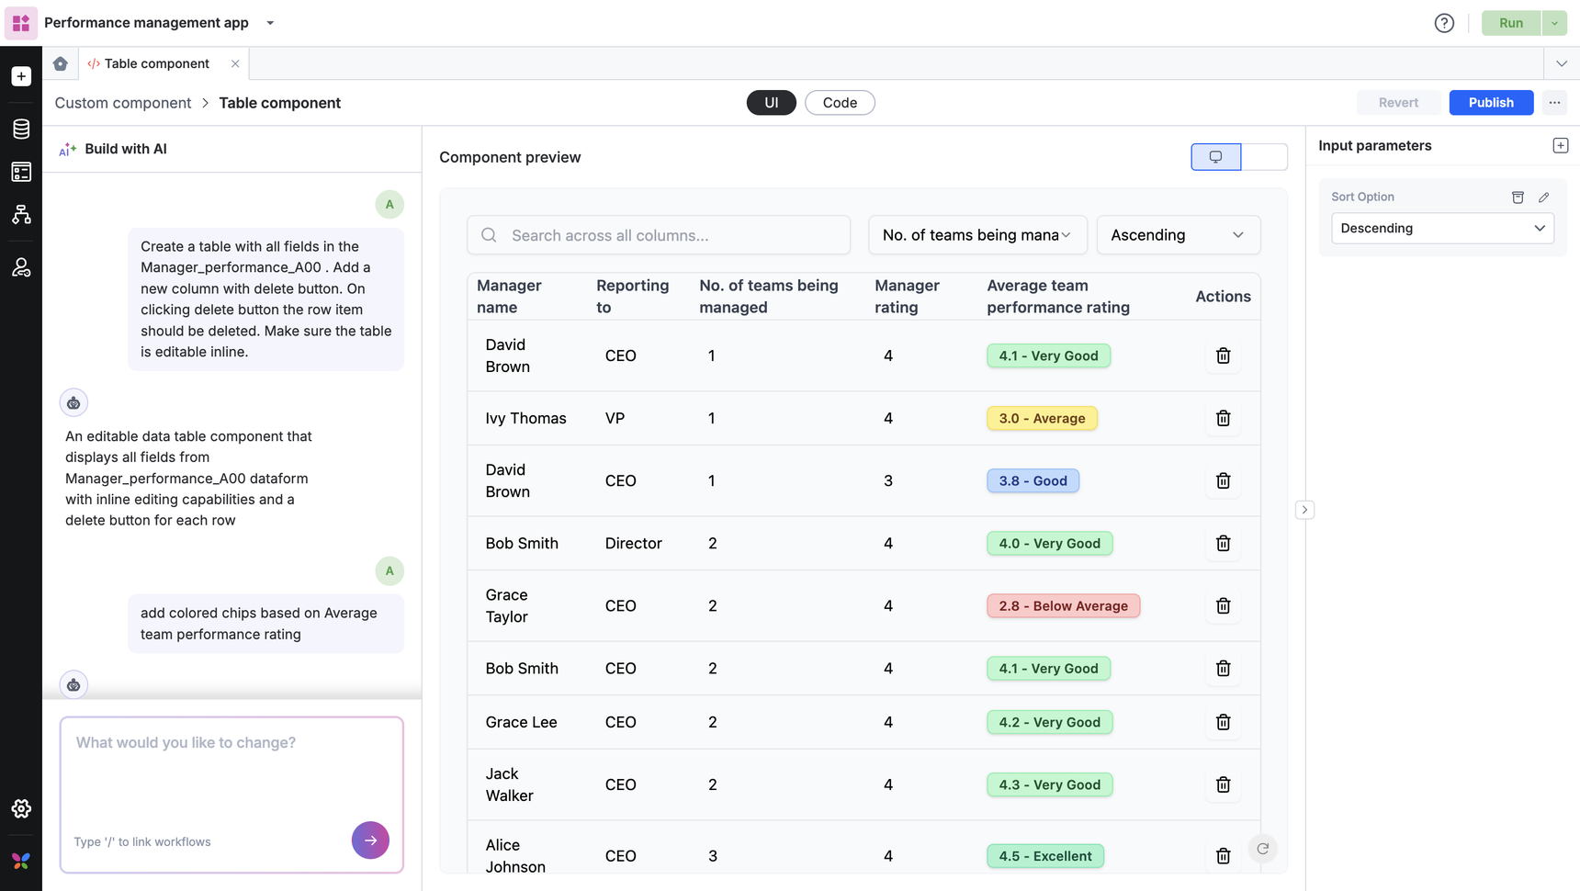The height and width of the screenshot is (891, 1580).
Task: Switch to Code view
Action: coord(840,103)
